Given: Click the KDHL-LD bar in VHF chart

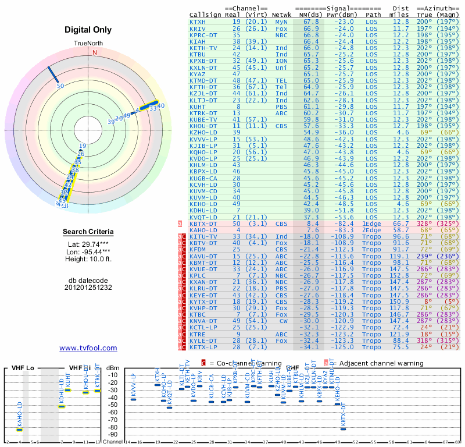Looking at the screenshot, I should pyautogui.click(x=62, y=406).
